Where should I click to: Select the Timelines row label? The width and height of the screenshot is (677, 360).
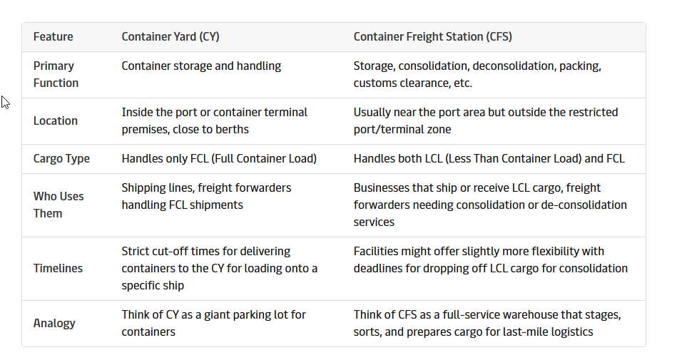click(58, 268)
